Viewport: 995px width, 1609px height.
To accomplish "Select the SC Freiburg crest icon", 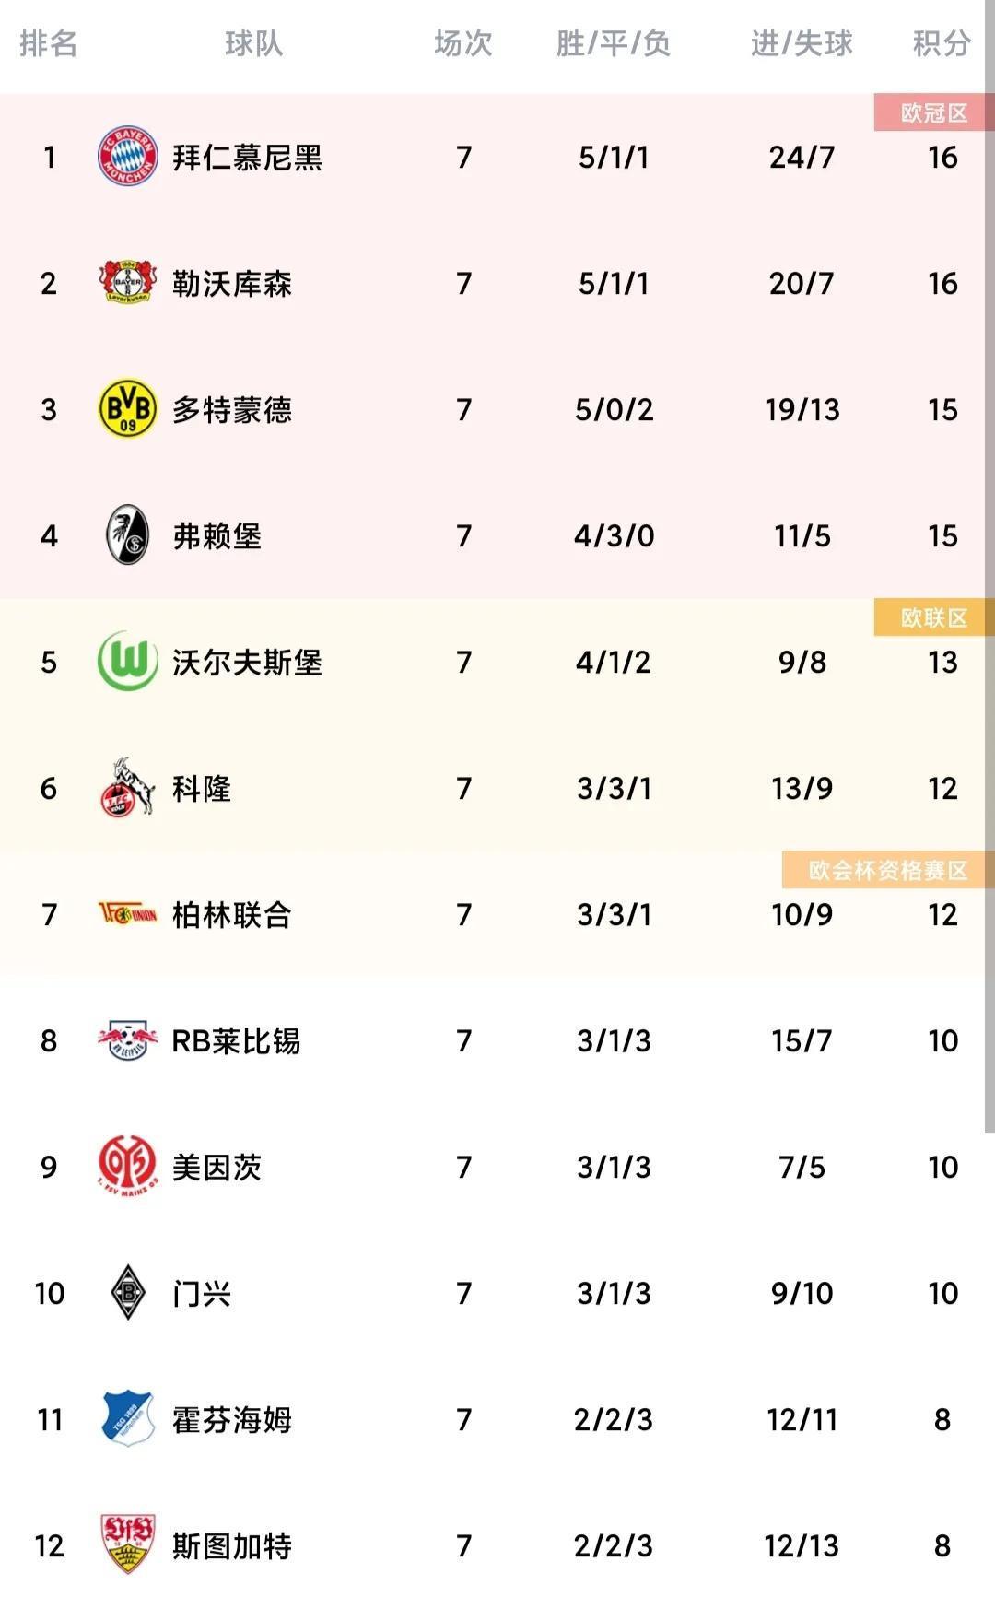I will (x=128, y=534).
